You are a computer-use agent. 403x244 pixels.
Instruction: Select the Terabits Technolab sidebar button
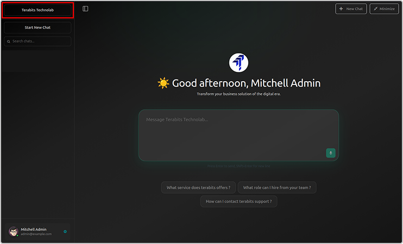point(37,10)
